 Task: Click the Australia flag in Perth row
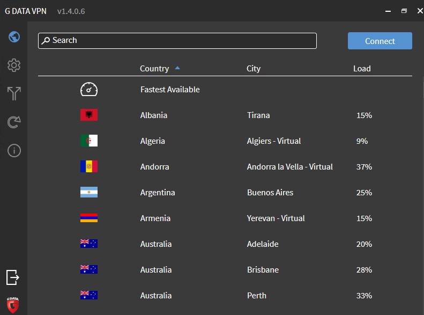(x=89, y=295)
